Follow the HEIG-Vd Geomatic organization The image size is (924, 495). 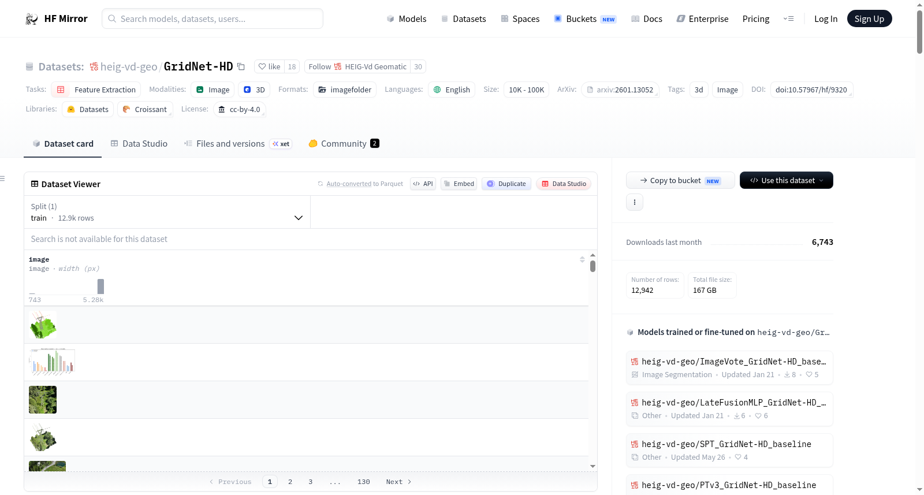click(x=357, y=66)
